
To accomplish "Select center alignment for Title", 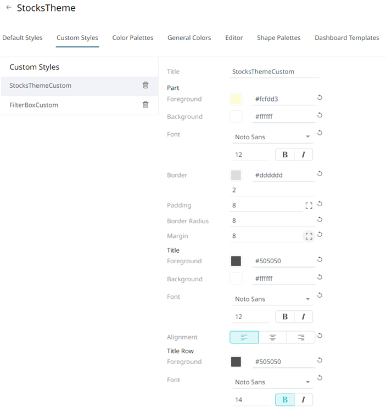I will [272, 337].
